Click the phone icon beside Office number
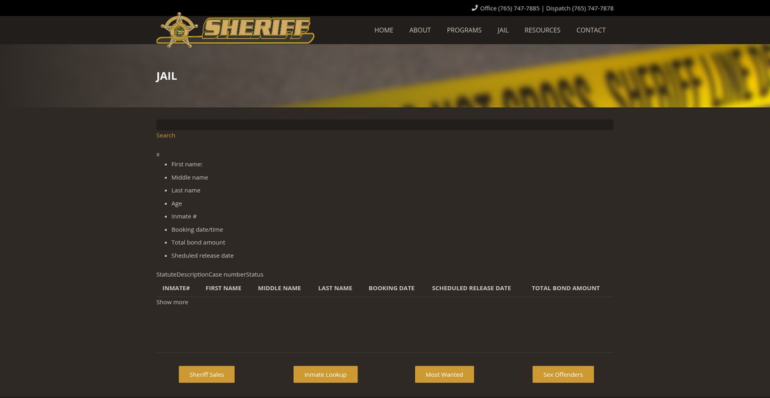 tap(475, 8)
